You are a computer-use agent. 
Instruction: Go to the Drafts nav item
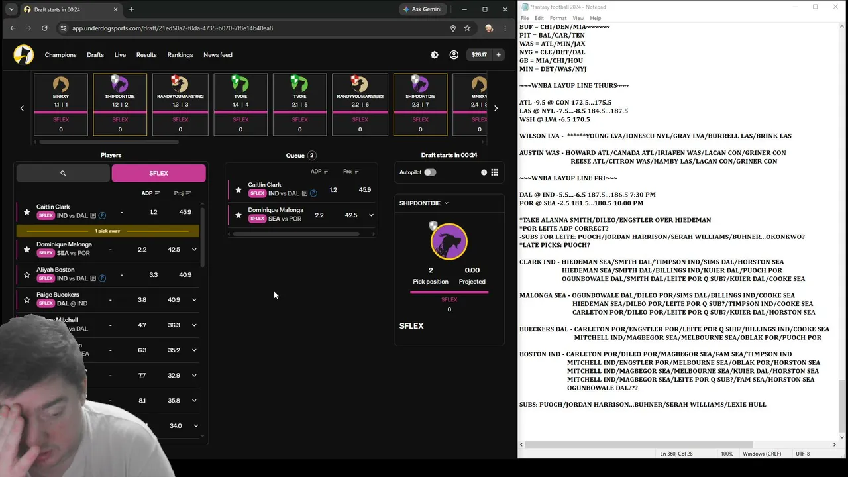click(95, 55)
